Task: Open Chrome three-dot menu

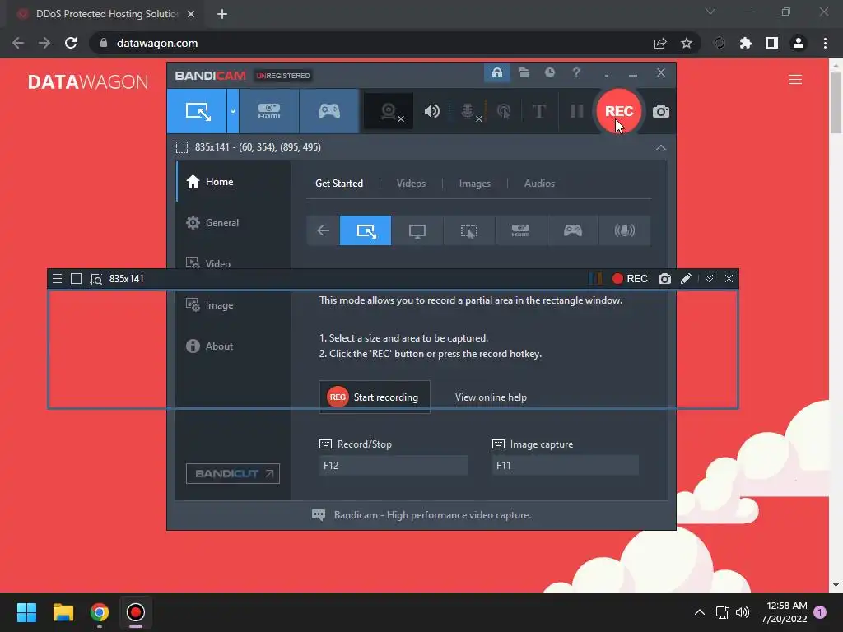Action: [825, 43]
